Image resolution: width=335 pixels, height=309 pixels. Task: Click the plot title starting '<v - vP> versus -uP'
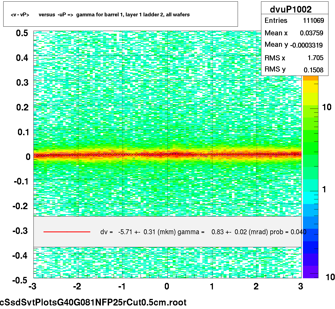point(100,15)
